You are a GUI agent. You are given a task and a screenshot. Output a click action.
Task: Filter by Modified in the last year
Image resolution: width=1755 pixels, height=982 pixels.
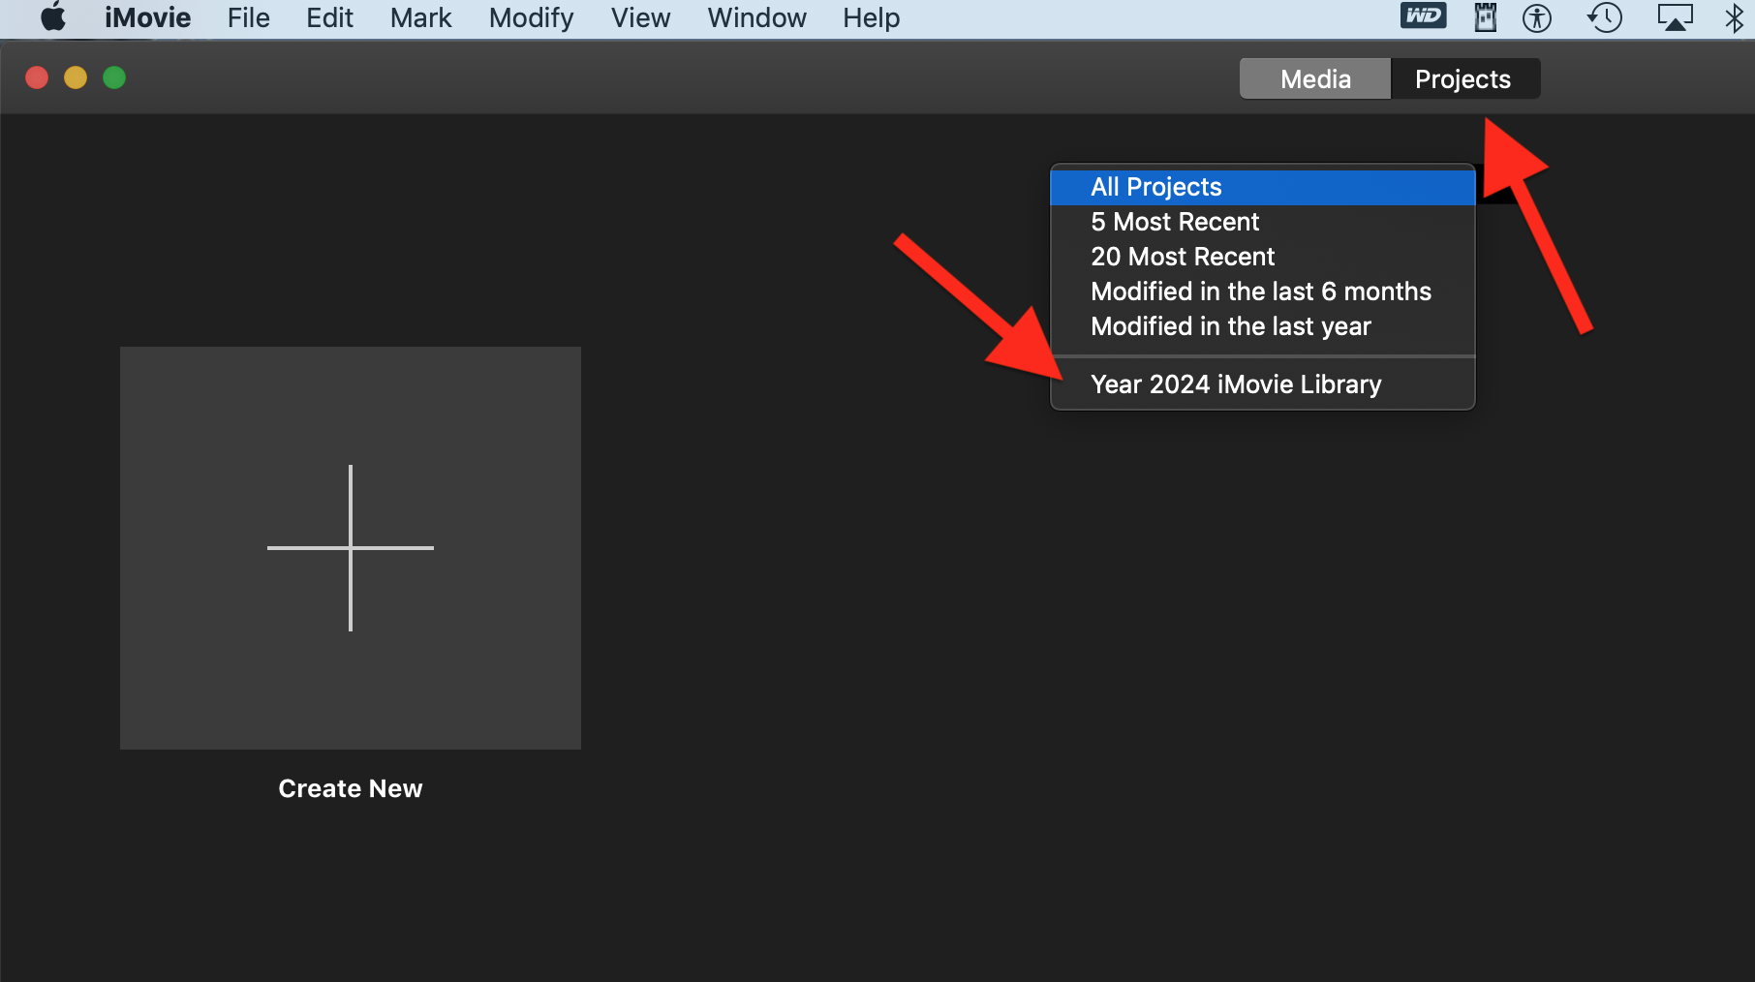1263,326
